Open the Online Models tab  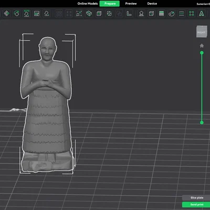click(x=88, y=4)
